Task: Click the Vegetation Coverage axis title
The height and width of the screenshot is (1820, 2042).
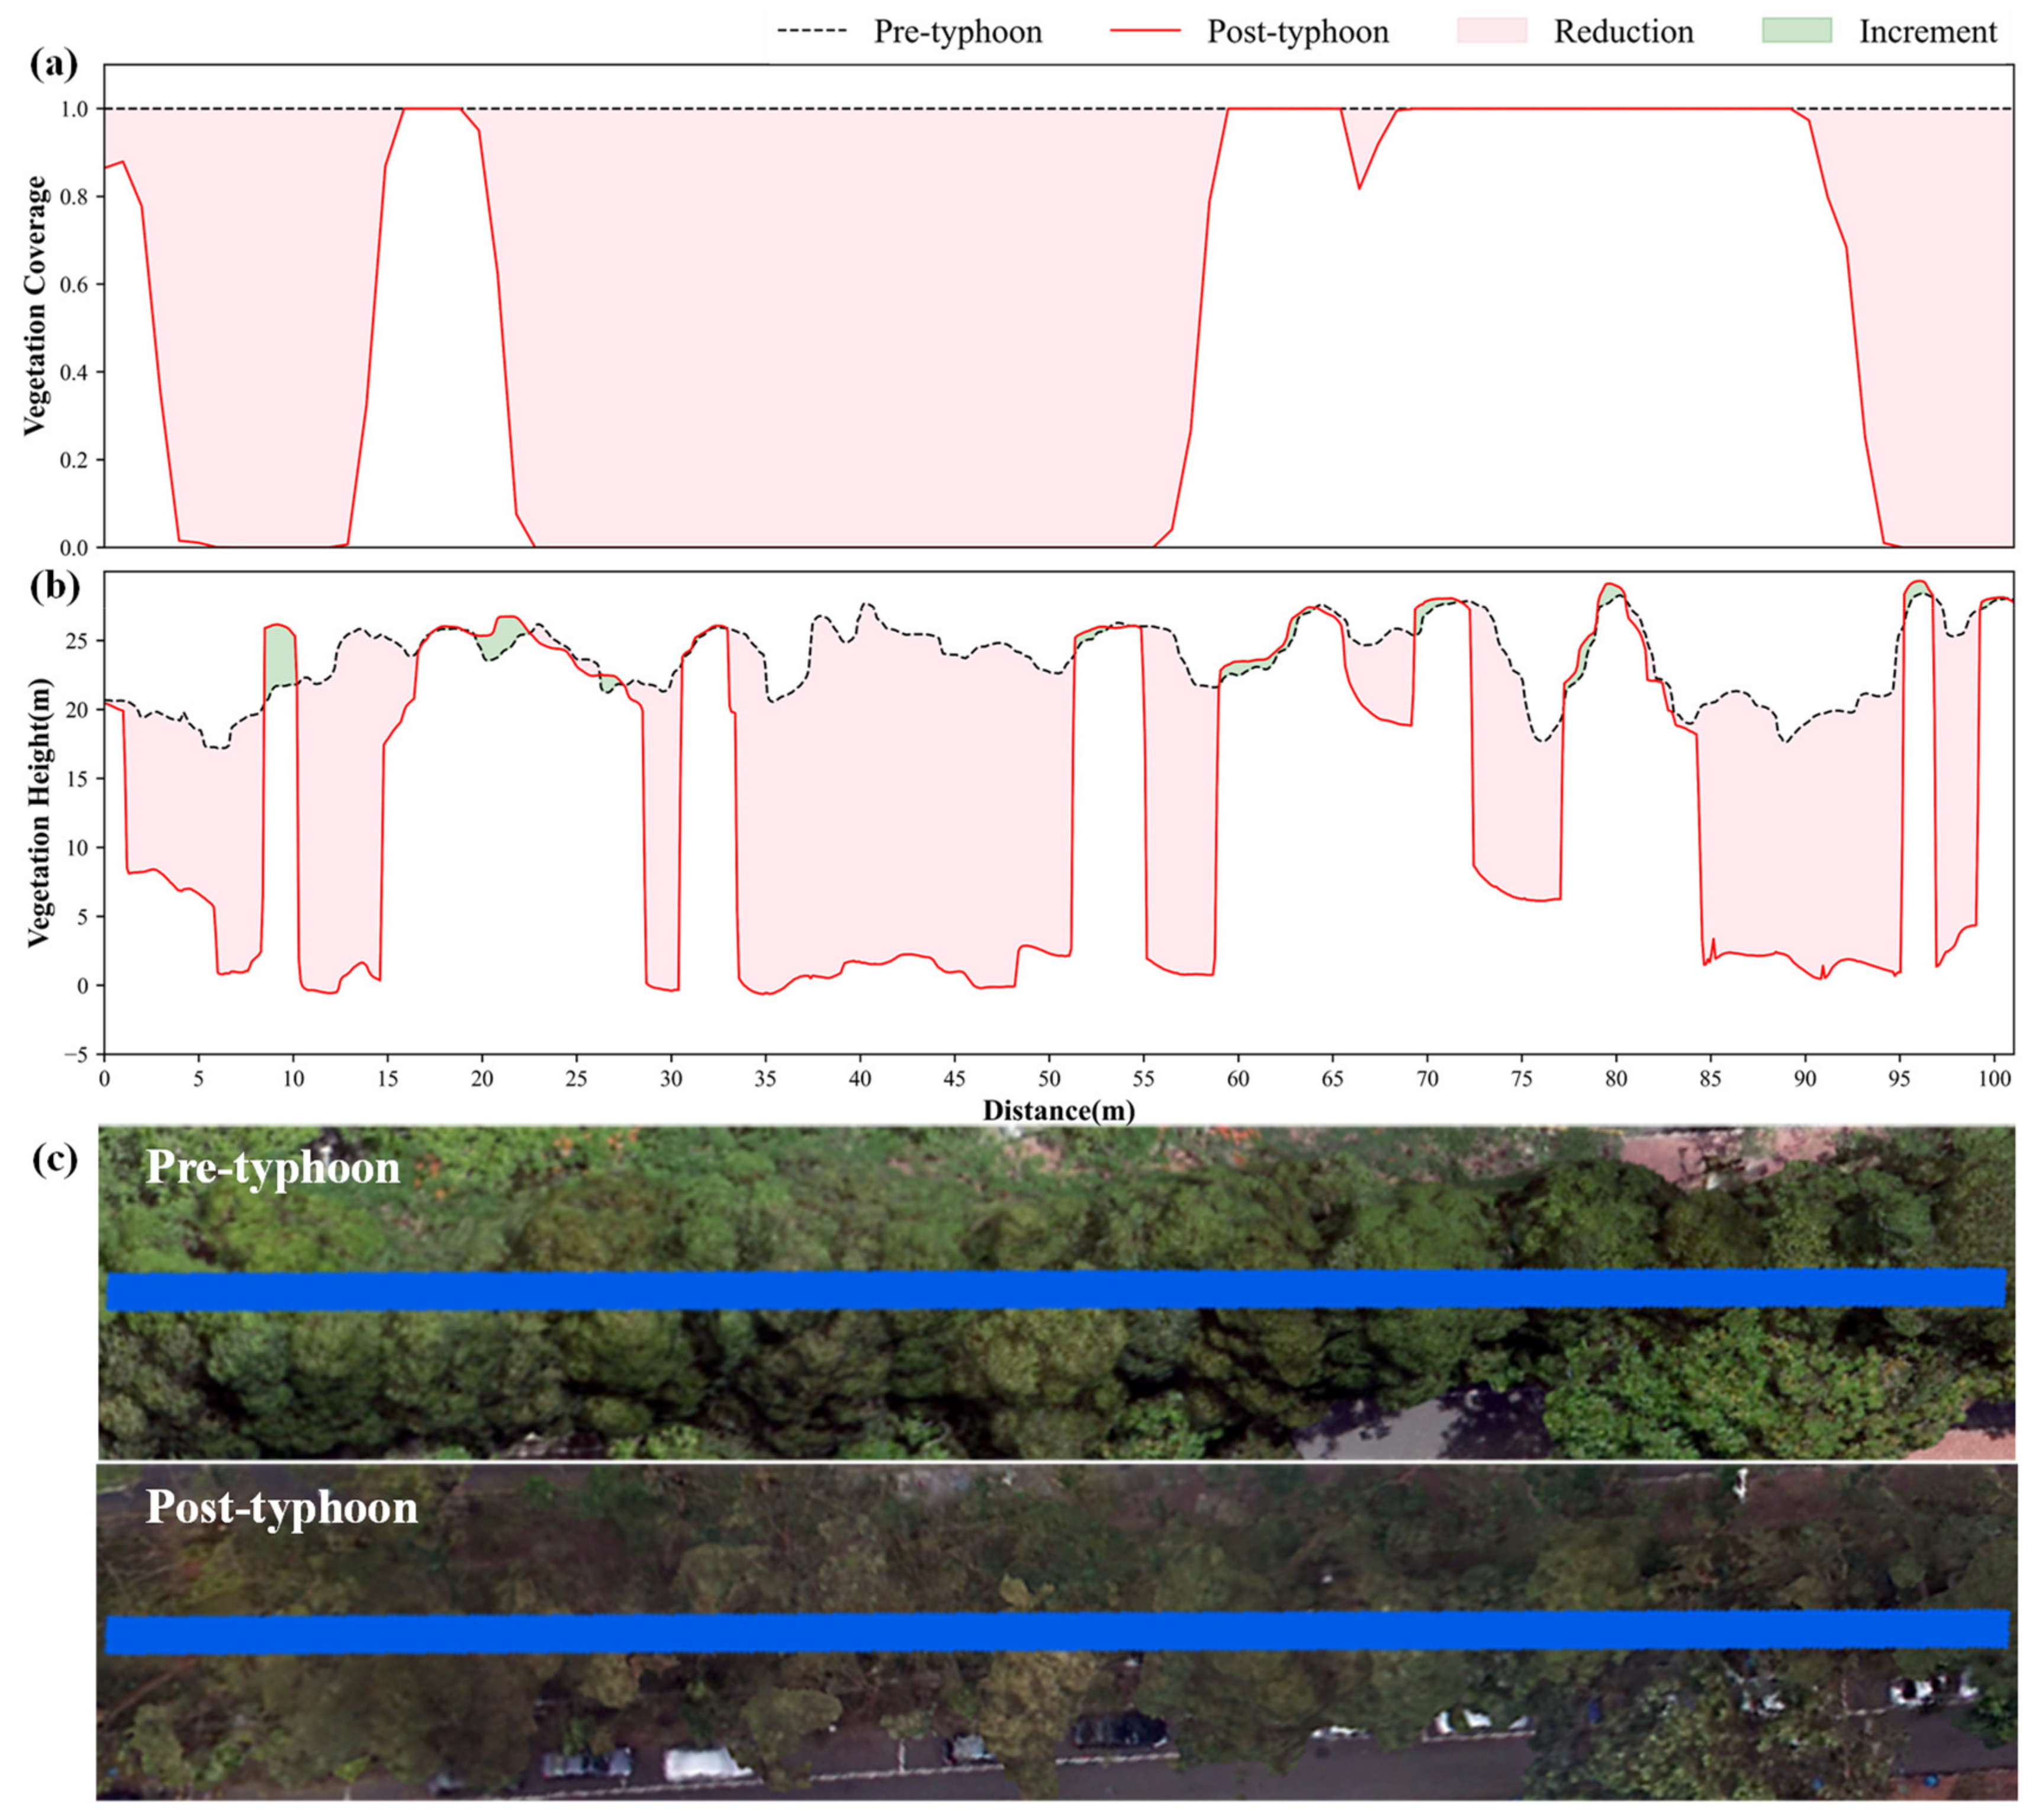Action: pos(36,306)
